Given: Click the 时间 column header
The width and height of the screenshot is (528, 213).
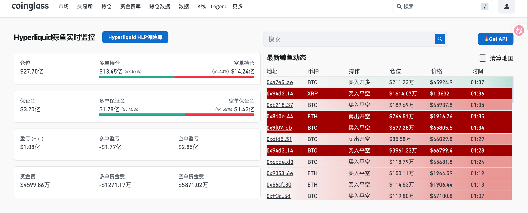Looking at the screenshot, I should 478,71.
